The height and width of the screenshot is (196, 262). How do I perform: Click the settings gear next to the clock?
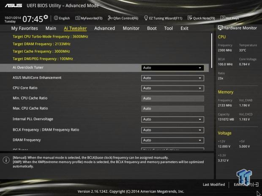tap(46, 17)
